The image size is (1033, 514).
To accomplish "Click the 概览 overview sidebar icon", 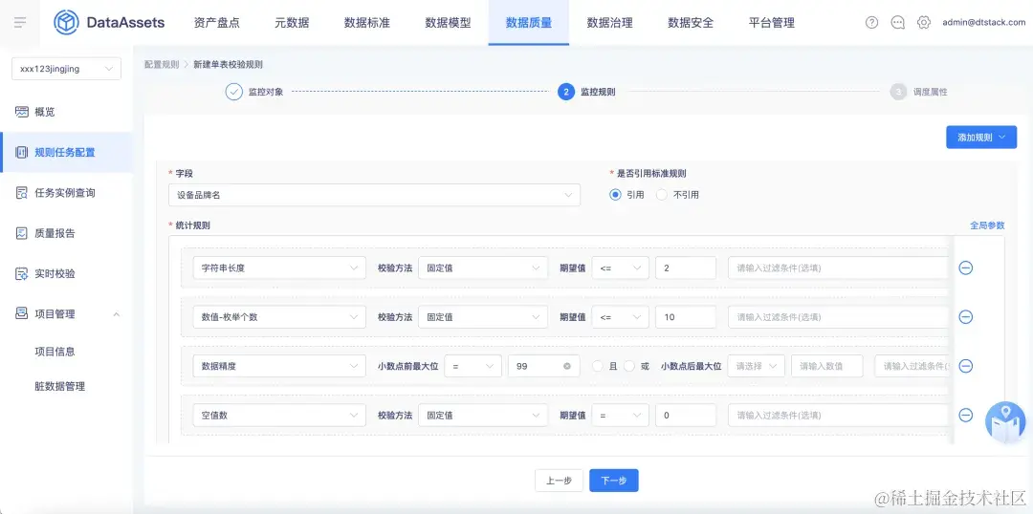I will [x=22, y=112].
